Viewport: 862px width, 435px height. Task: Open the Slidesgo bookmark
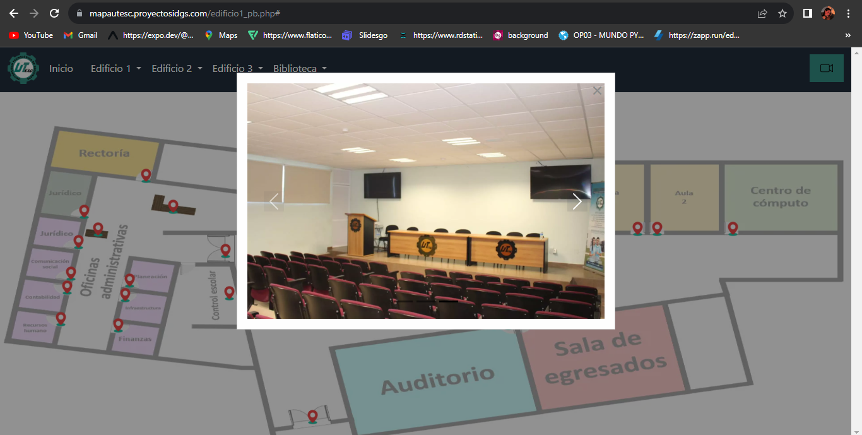366,35
